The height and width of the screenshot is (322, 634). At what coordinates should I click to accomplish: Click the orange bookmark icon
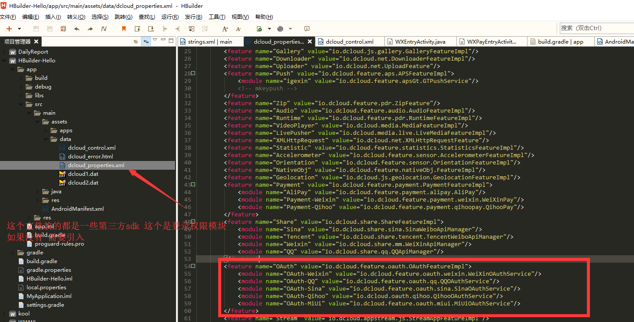pos(124,28)
